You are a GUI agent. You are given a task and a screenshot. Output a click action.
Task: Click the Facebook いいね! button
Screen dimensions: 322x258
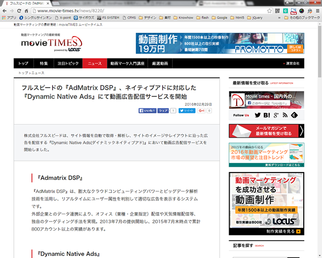pos(148,111)
